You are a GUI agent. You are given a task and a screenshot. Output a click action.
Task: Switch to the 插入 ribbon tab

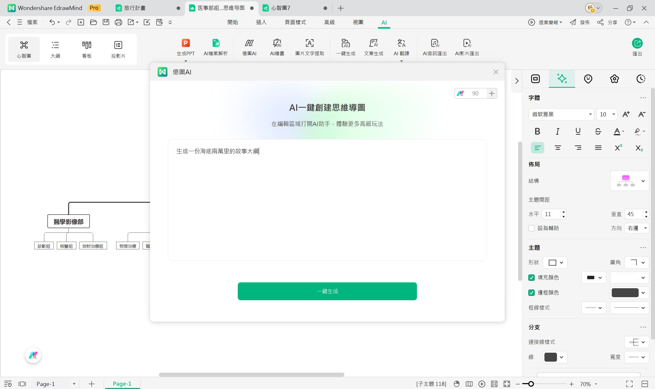pos(261,22)
